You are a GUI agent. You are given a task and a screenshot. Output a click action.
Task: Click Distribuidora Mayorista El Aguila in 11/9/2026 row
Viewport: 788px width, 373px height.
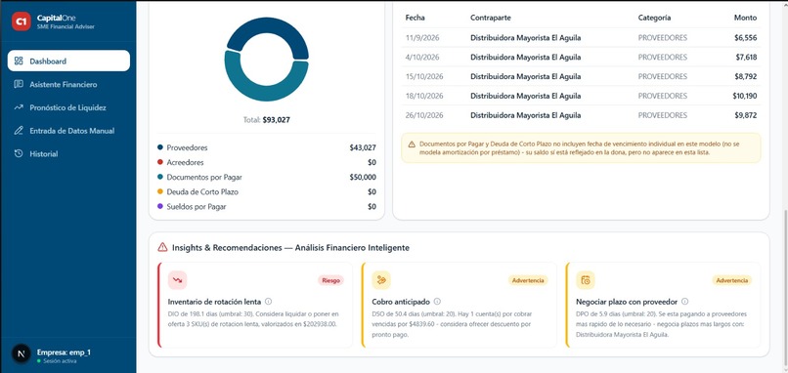pos(526,38)
